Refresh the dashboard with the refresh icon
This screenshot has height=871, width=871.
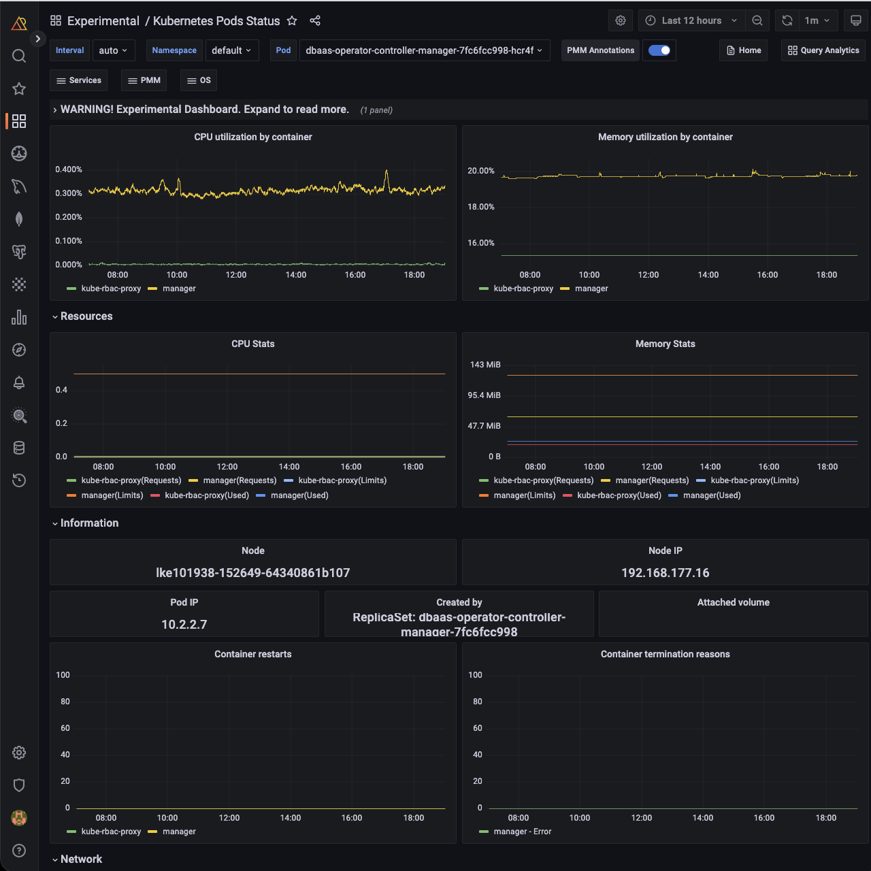point(787,20)
